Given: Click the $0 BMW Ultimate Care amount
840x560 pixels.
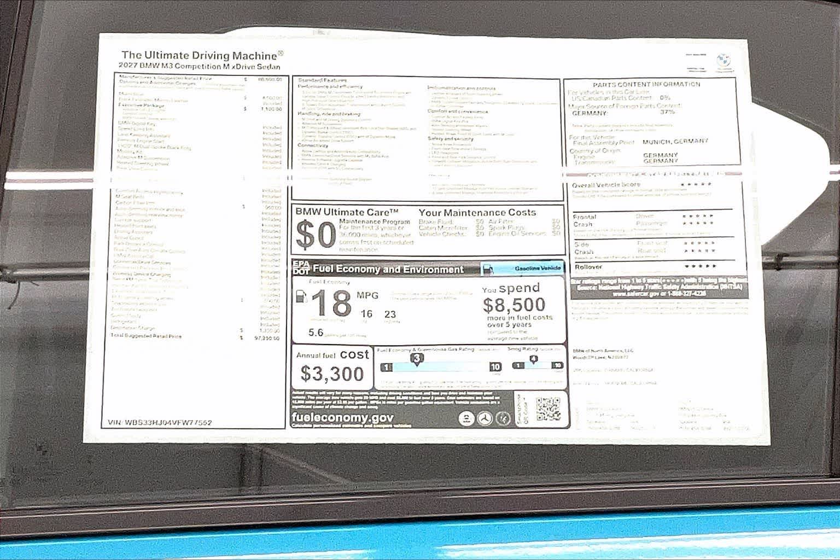Looking at the screenshot, I should point(316,235).
